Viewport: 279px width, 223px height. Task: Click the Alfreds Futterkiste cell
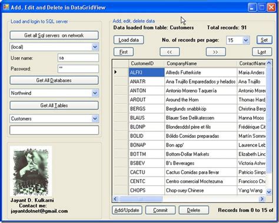click(x=201, y=72)
